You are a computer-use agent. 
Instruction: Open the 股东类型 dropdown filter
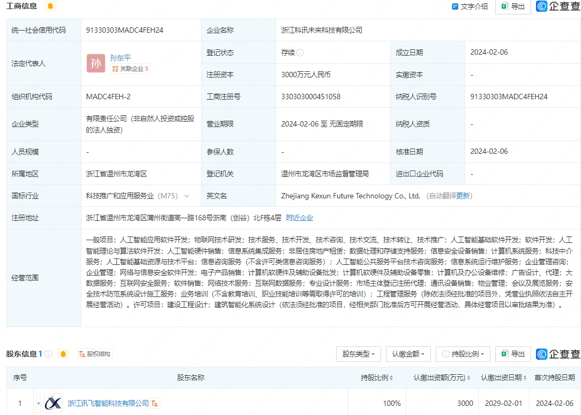(359, 354)
